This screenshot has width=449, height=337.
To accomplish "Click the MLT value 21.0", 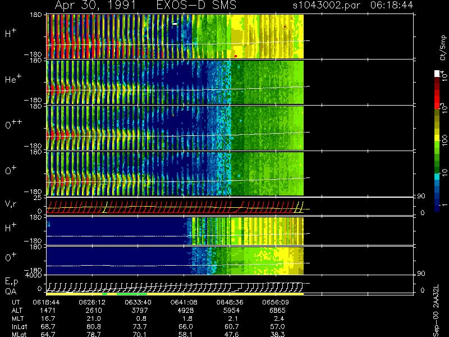I will coord(95,318).
